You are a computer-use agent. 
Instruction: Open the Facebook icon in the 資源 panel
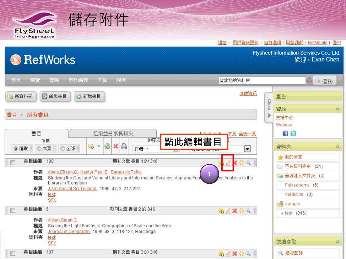pyautogui.click(x=285, y=134)
